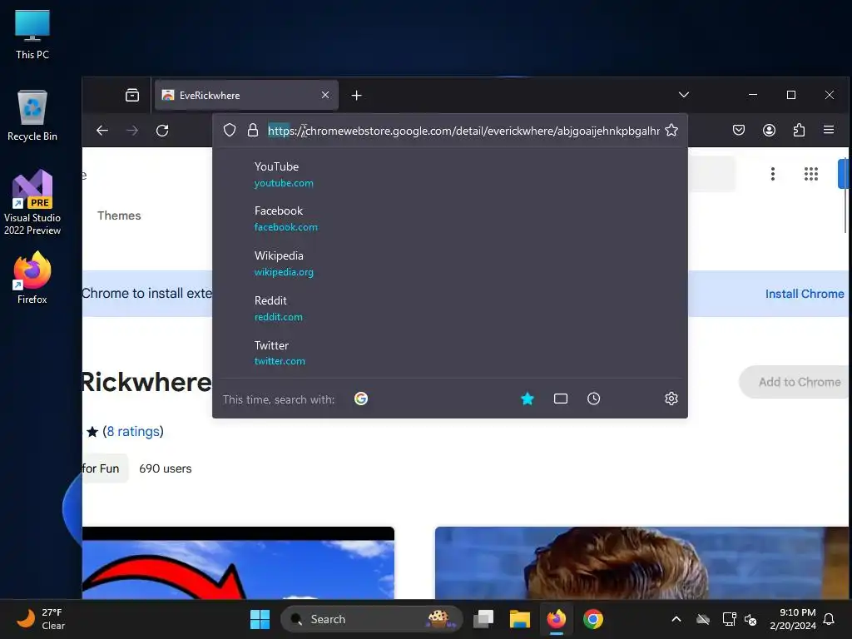Go back one page in Firefox
The height and width of the screenshot is (639, 852).
coord(102,131)
